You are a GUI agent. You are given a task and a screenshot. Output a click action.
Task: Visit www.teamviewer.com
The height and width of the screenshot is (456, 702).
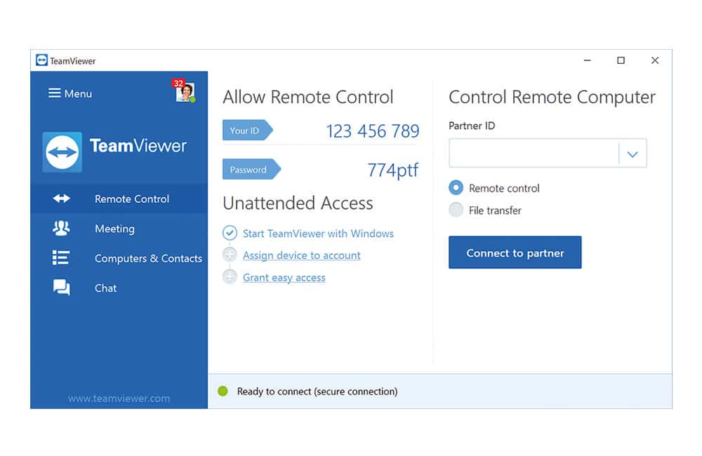pos(119,398)
